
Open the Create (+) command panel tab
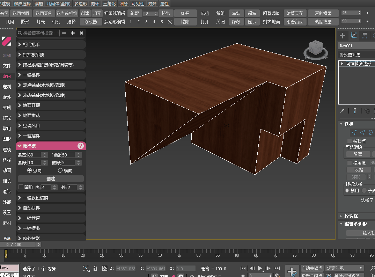click(x=343, y=36)
